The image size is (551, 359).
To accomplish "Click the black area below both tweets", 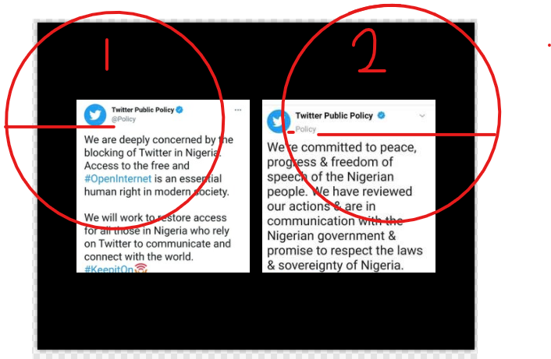I will pyautogui.click(x=256, y=310).
